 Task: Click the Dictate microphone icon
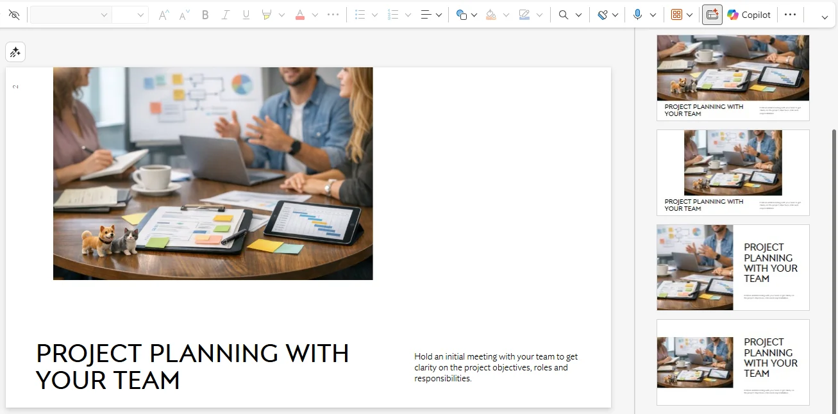[637, 15]
